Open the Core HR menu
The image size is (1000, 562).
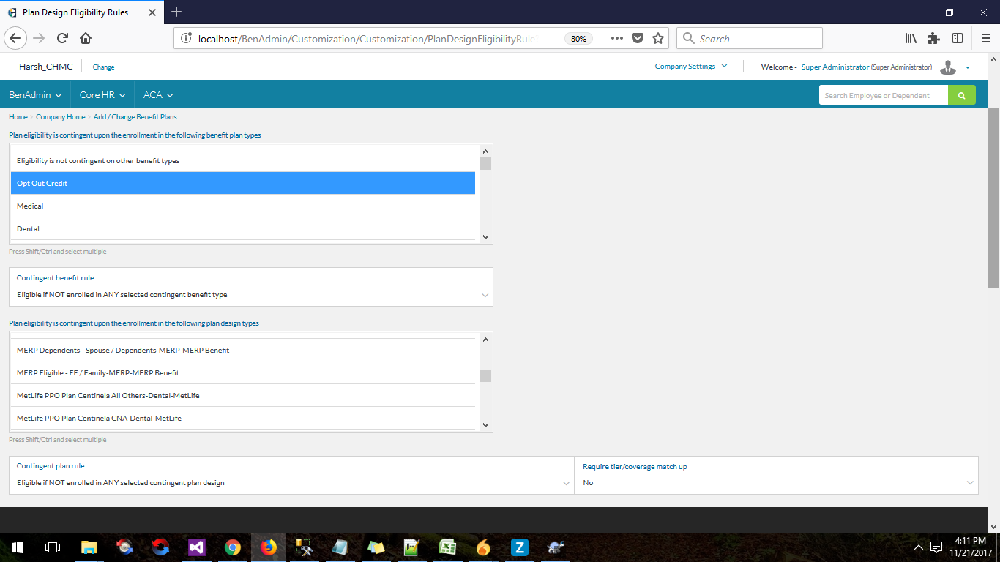(102, 95)
